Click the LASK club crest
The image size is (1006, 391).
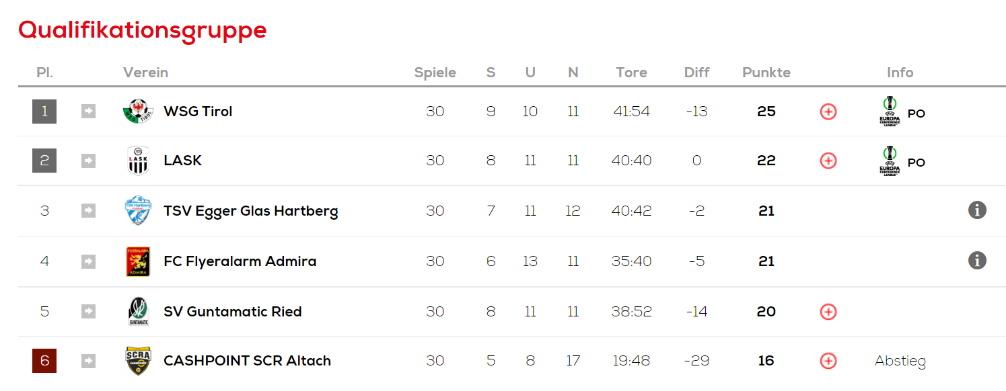pyautogui.click(x=138, y=161)
